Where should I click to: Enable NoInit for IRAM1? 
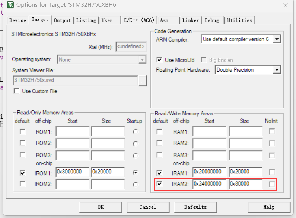click(272, 172)
